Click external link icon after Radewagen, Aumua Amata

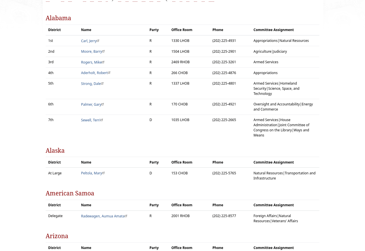coord(126,216)
